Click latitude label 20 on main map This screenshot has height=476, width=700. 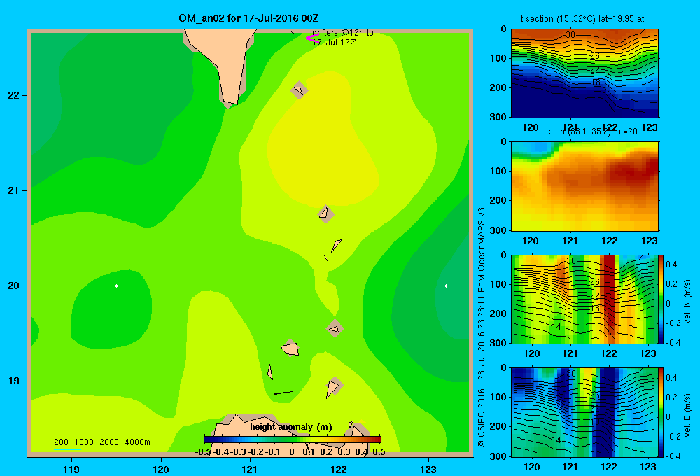coord(14,286)
